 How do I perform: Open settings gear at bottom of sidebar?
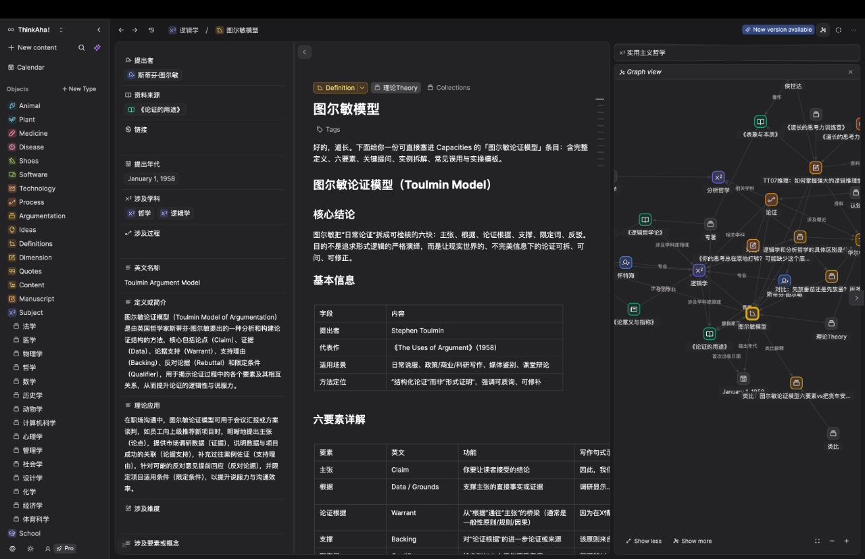(x=12, y=548)
